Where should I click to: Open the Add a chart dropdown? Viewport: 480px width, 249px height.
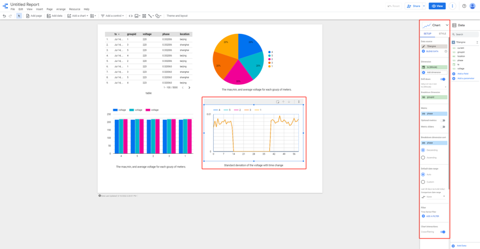tap(77, 15)
